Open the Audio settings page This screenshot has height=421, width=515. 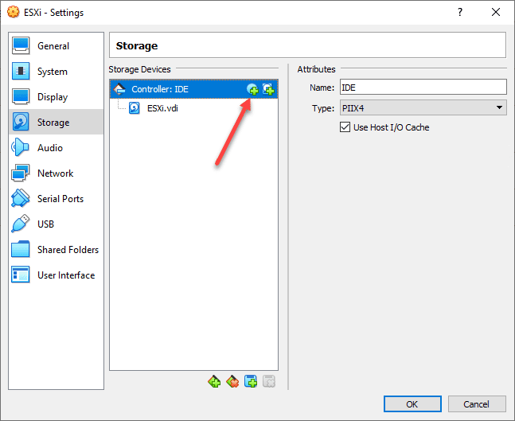pos(57,148)
